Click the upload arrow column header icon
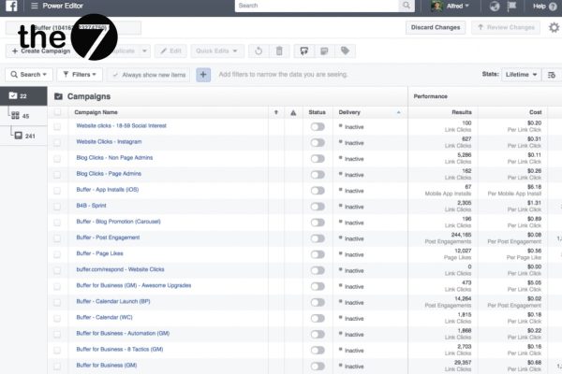 tap(276, 112)
